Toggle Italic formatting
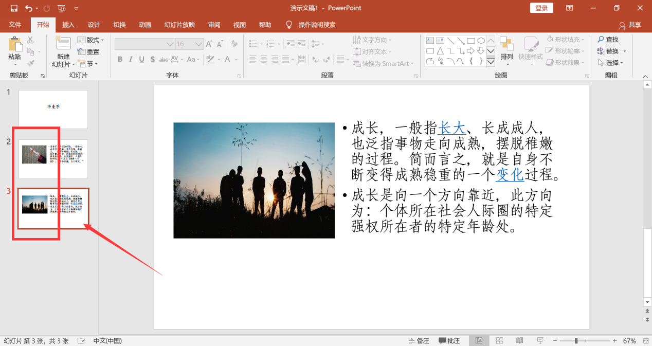Viewport: 652px width, 346px height. (131, 59)
